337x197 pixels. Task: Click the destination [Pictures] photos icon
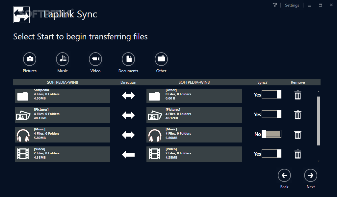pyautogui.click(x=155, y=115)
